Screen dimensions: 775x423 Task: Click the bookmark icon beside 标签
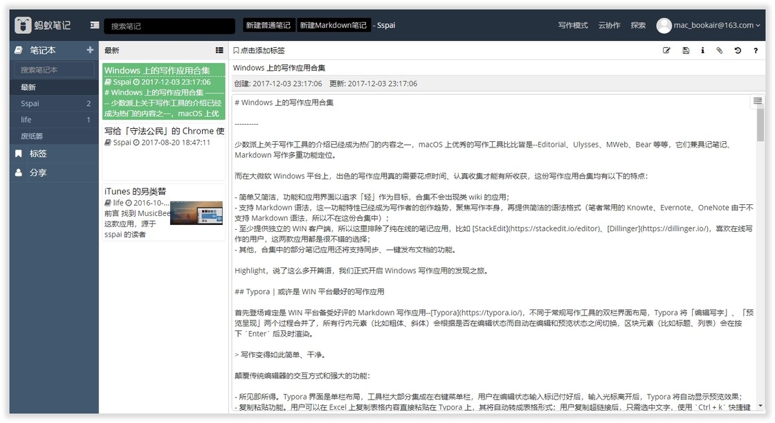[18, 154]
